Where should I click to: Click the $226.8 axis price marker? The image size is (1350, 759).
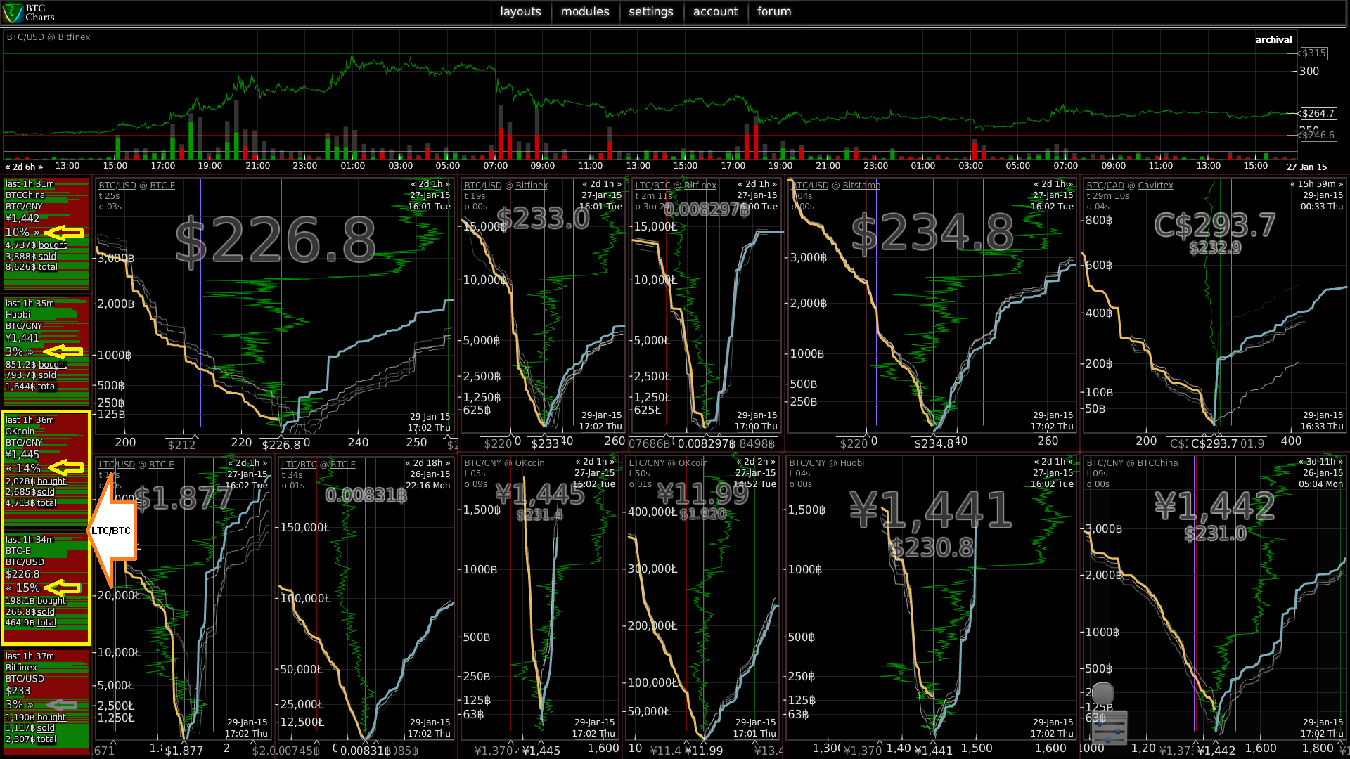click(281, 445)
